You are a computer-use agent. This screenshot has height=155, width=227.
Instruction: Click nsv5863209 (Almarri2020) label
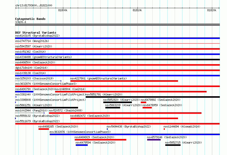tap(123, 105)
